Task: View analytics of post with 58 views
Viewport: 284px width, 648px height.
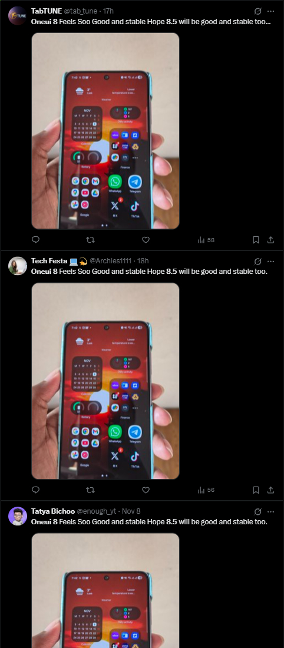Action: [x=206, y=240]
